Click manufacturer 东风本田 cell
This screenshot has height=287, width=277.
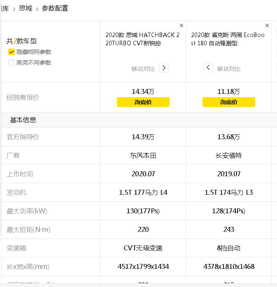[x=143, y=155]
